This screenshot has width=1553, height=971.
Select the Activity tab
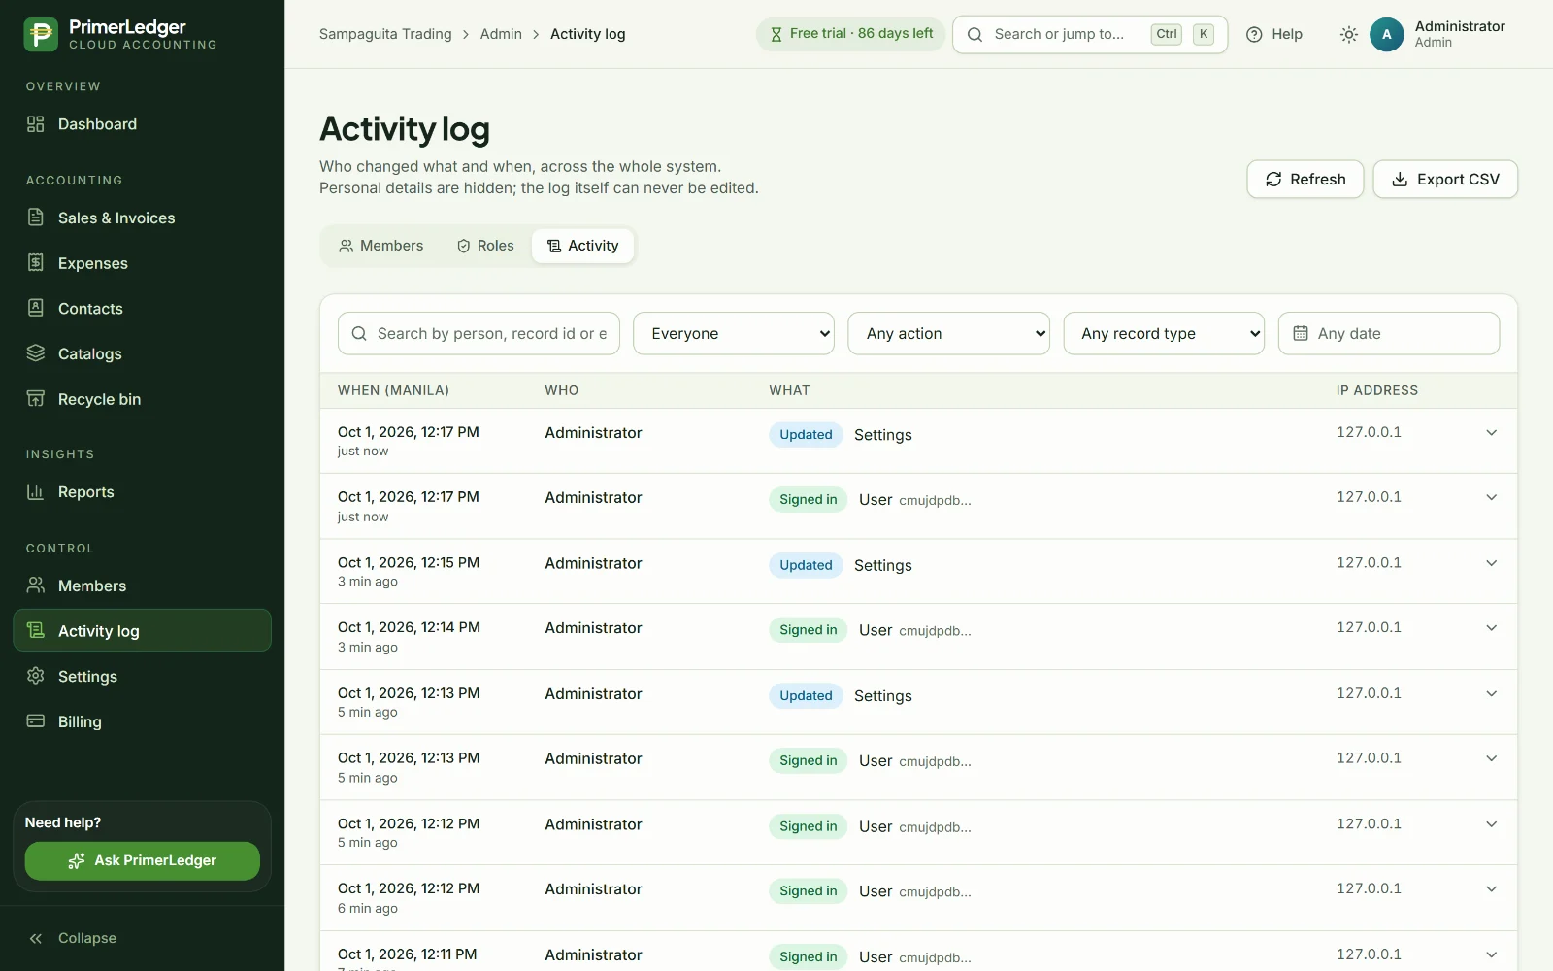point(582,246)
